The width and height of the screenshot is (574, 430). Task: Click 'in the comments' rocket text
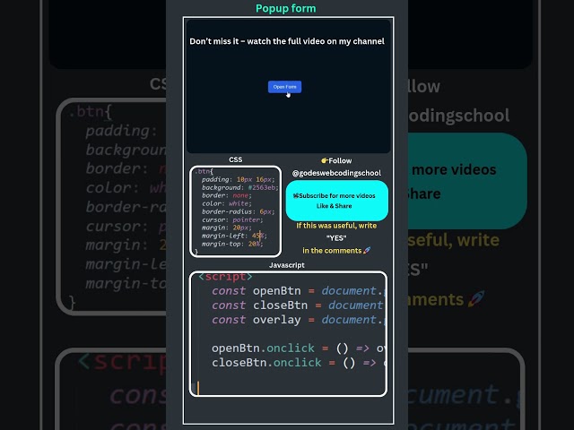tap(336, 251)
